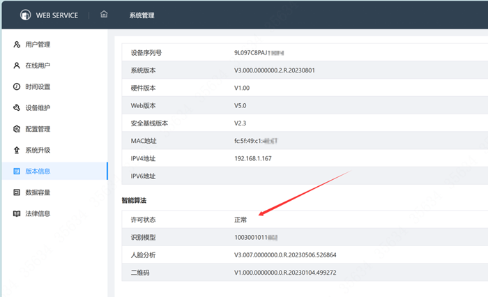
Task: Select system version V3.000.0000000.2.R.20230801
Action: [x=275, y=70]
